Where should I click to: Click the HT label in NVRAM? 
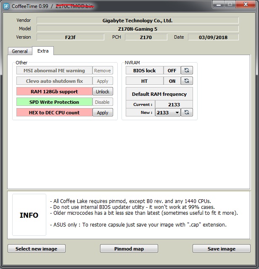(145, 81)
